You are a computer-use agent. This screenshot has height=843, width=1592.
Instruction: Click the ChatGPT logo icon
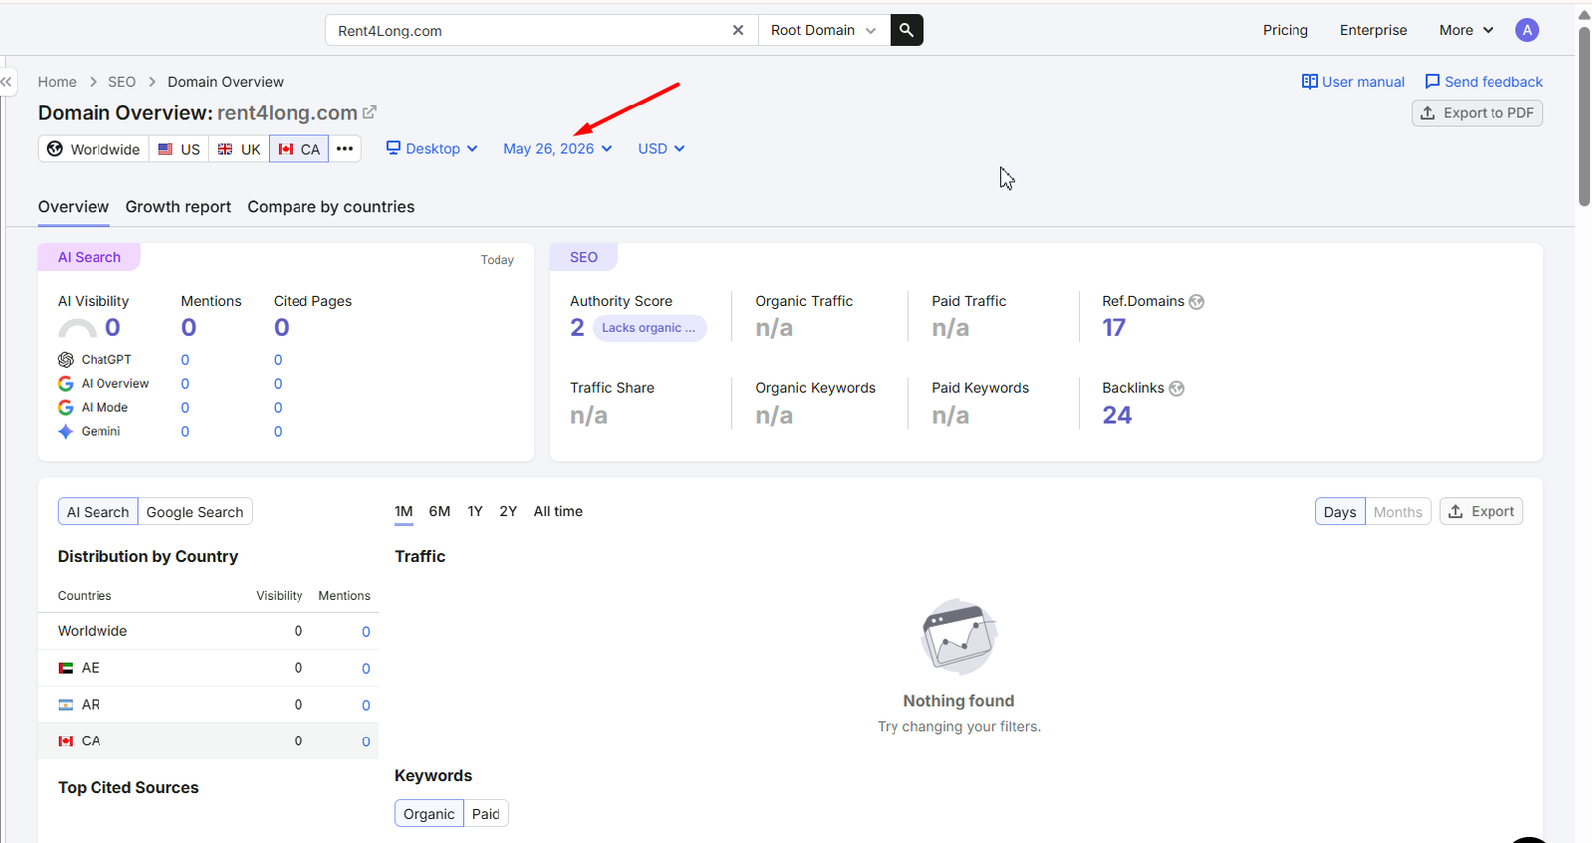click(x=66, y=360)
